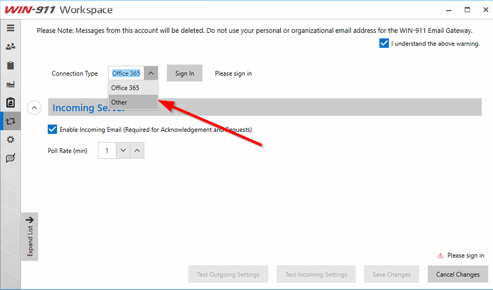Choose 'Office 365' from the dropdown list
The image size is (493, 290).
coord(133,88)
